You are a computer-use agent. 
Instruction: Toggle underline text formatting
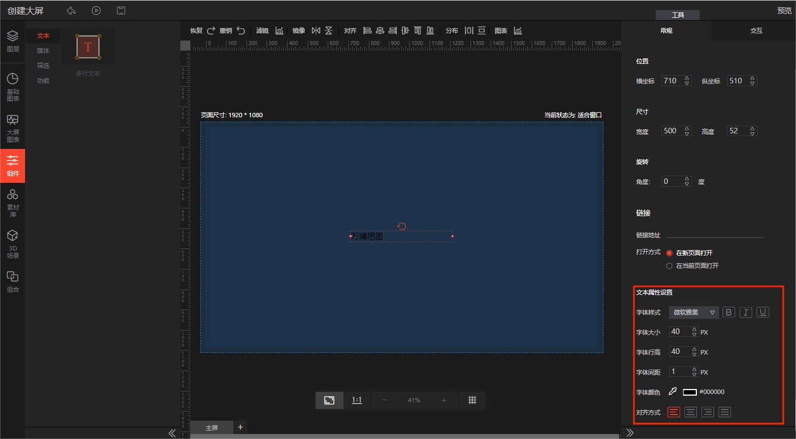point(763,312)
